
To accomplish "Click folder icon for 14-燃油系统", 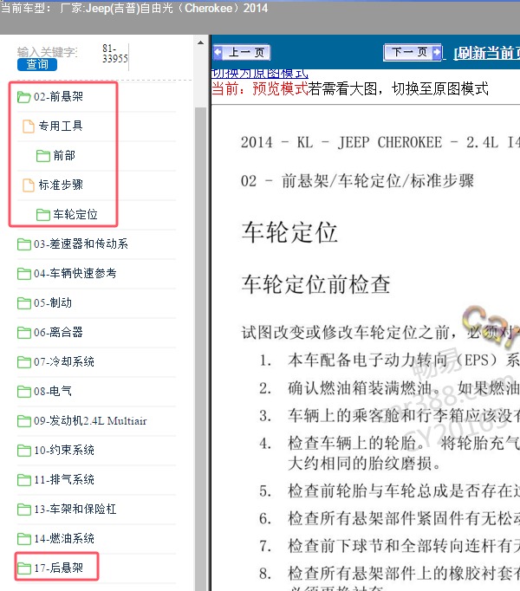I will click(24, 539).
